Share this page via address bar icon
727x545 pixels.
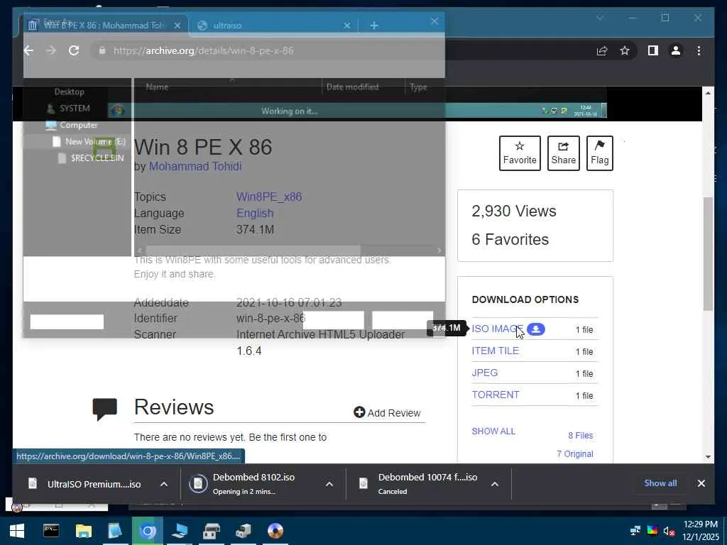point(602,50)
